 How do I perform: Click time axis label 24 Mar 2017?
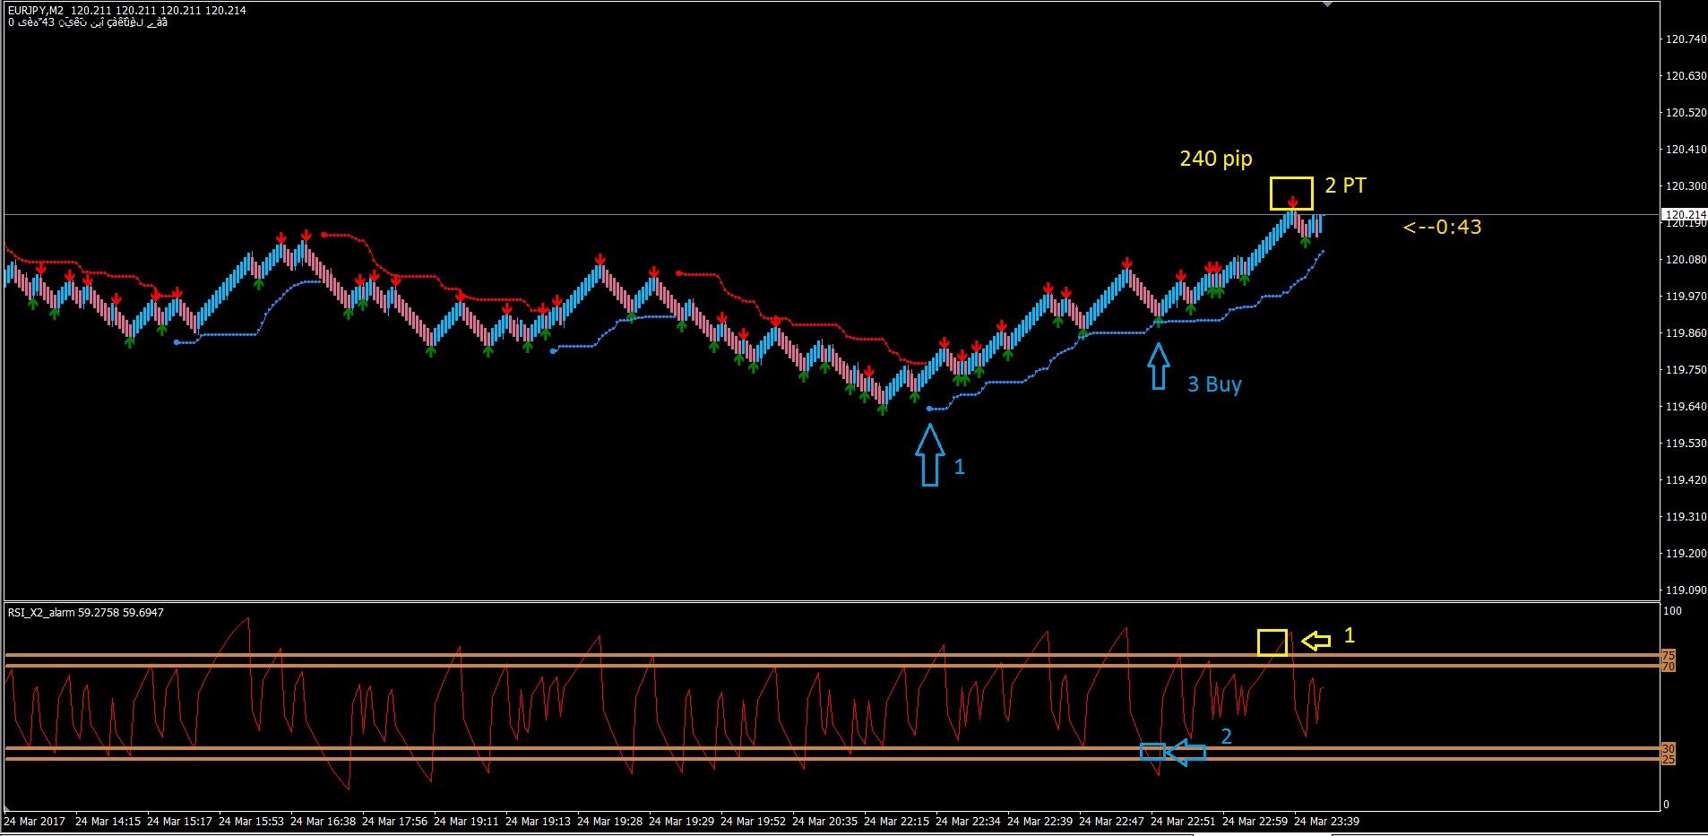[35, 822]
